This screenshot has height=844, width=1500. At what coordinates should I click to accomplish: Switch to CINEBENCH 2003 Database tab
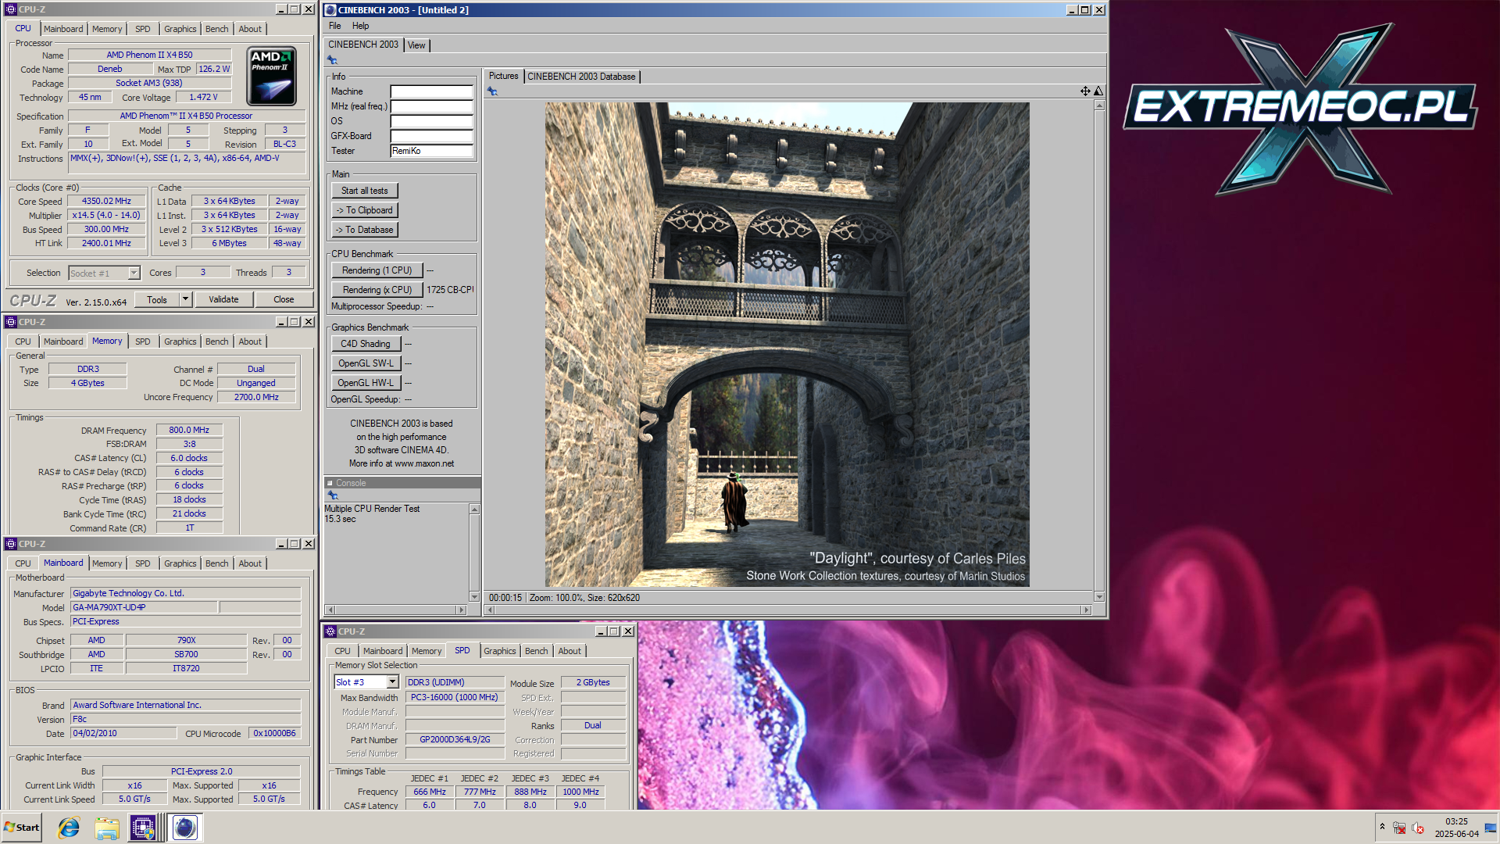(x=581, y=77)
